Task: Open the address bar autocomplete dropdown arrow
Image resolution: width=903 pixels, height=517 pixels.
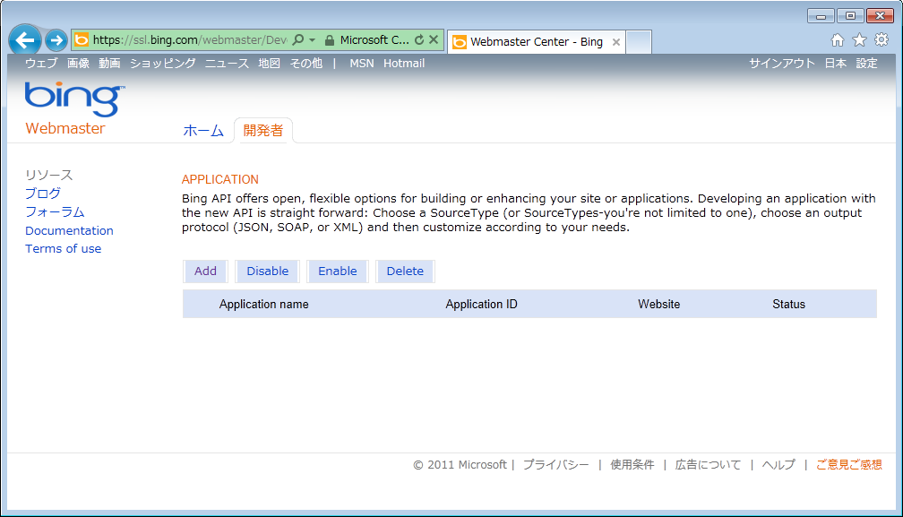Action: pos(312,39)
